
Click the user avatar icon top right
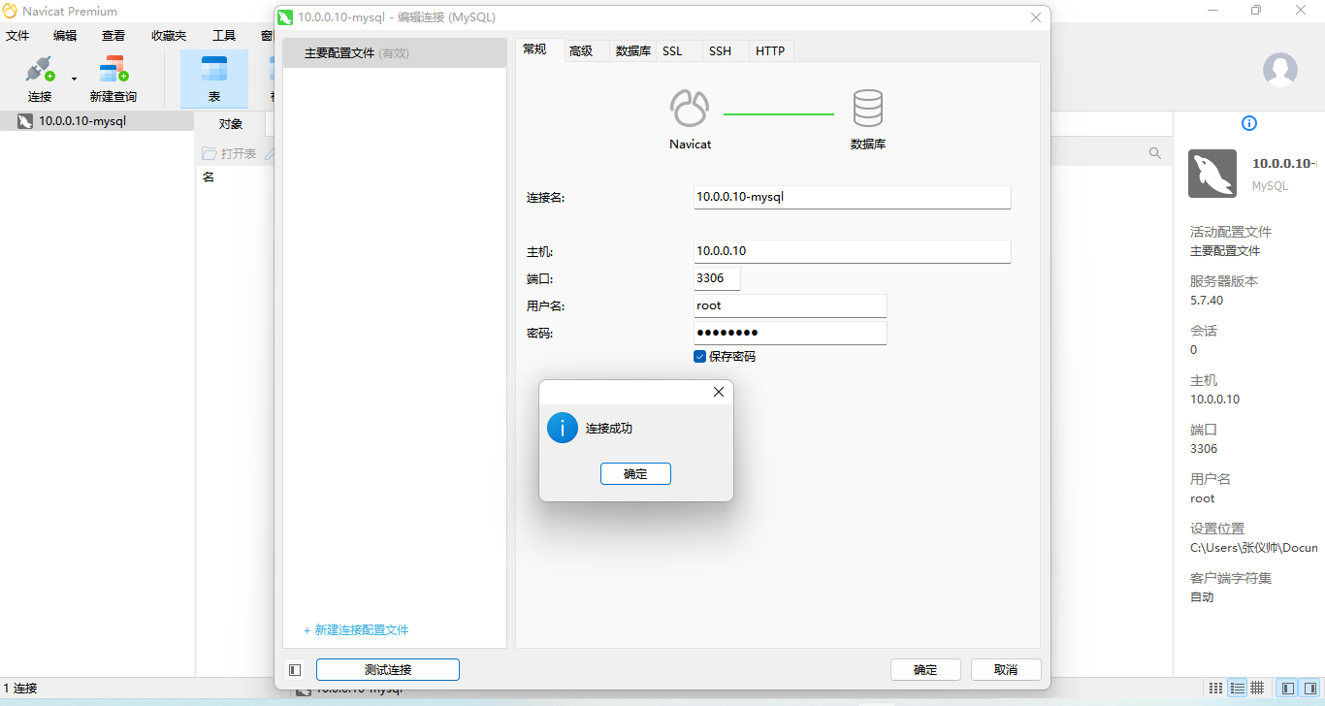1279,70
